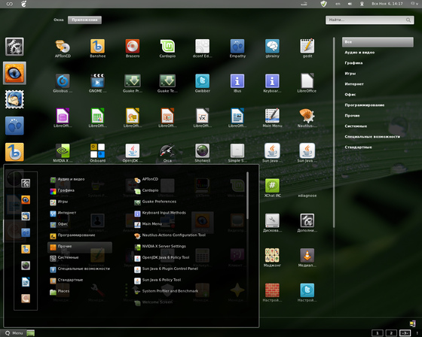This screenshot has height=337, width=422.
Task: Click the application grid vertical scrollbar
Action: [x=334, y=133]
